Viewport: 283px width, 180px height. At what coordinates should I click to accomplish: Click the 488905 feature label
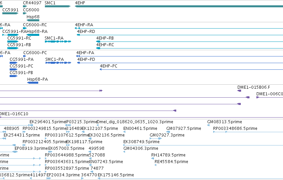point(12,129)
